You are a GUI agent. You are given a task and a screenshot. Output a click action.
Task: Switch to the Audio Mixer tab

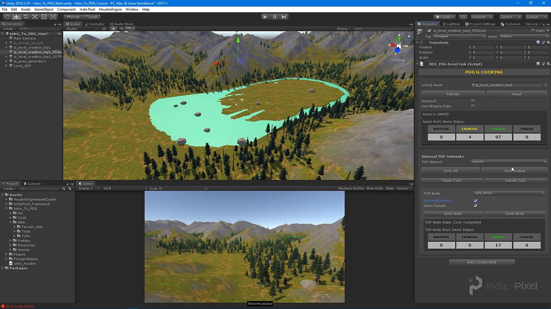[122, 24]
